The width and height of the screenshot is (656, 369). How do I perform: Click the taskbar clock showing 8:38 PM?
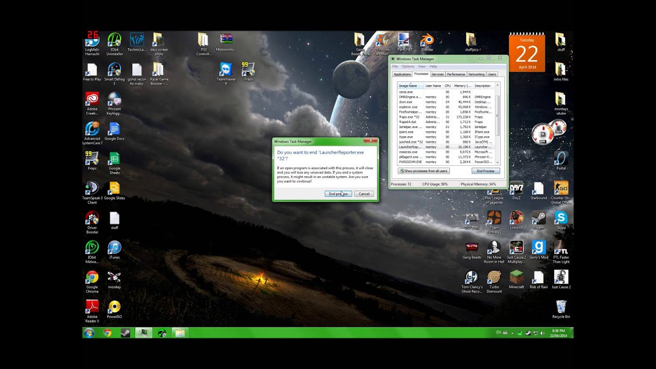[x=559, y=333]
